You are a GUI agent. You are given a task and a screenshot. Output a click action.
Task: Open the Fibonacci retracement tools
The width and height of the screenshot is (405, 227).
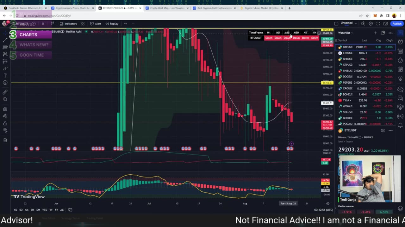coord(5,47)
